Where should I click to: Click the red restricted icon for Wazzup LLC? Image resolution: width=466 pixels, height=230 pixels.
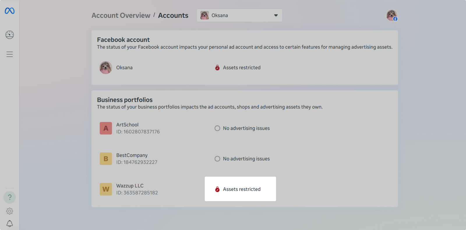click(x=217, y=189)
